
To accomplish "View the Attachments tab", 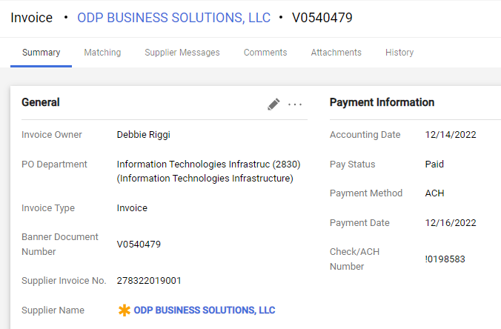I will tap(336, 53).
